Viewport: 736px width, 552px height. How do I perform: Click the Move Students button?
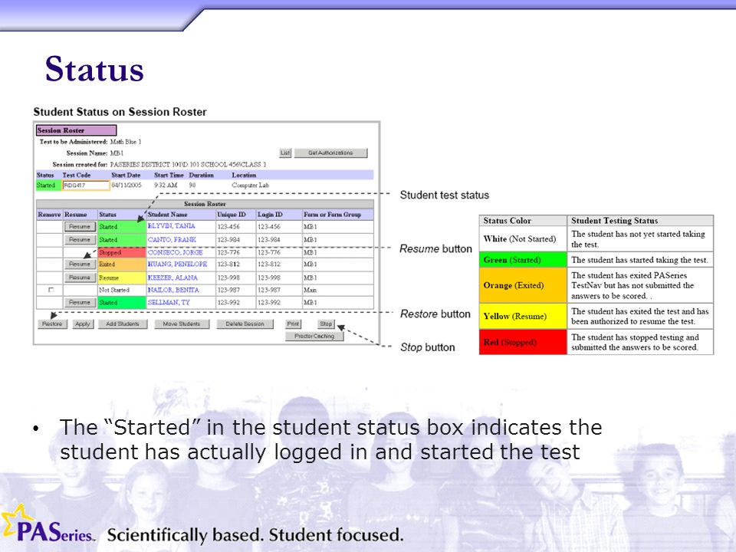182,324
